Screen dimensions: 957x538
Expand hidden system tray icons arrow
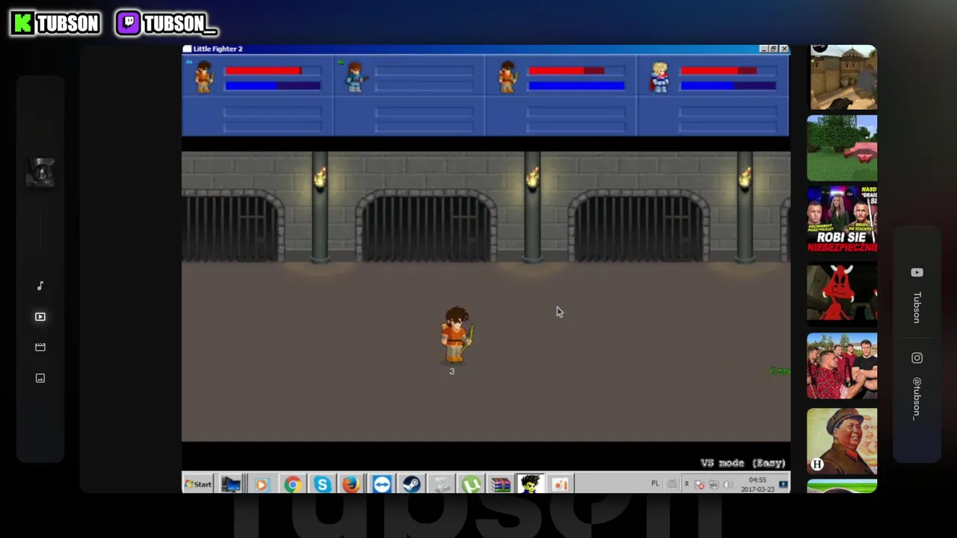[686, 484]
